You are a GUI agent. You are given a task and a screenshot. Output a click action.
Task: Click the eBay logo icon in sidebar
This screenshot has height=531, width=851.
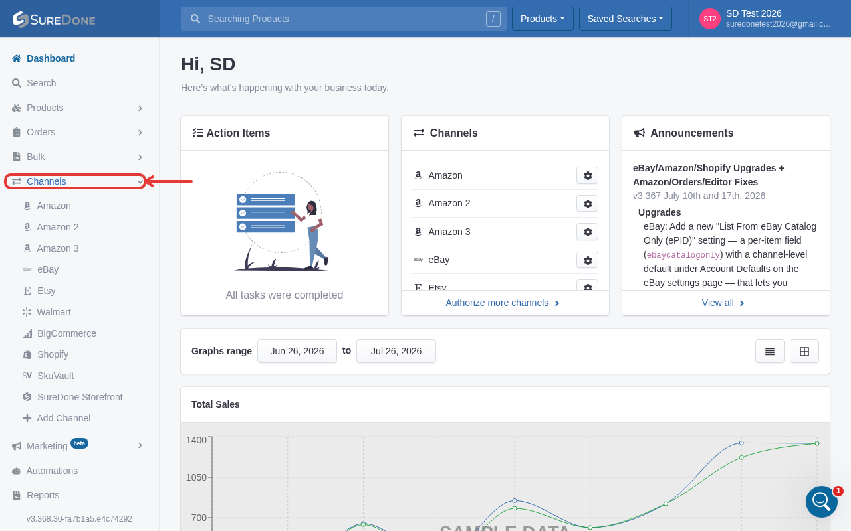27,269
